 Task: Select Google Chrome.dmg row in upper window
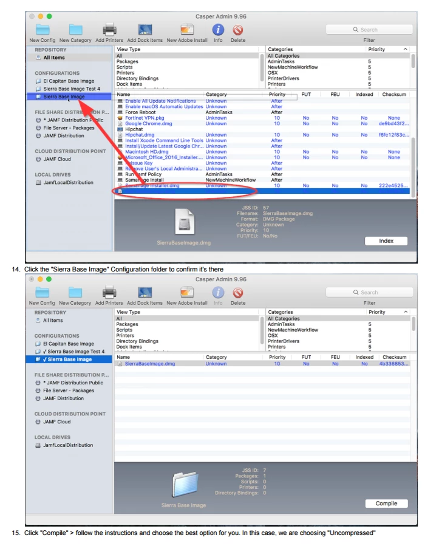262,124
